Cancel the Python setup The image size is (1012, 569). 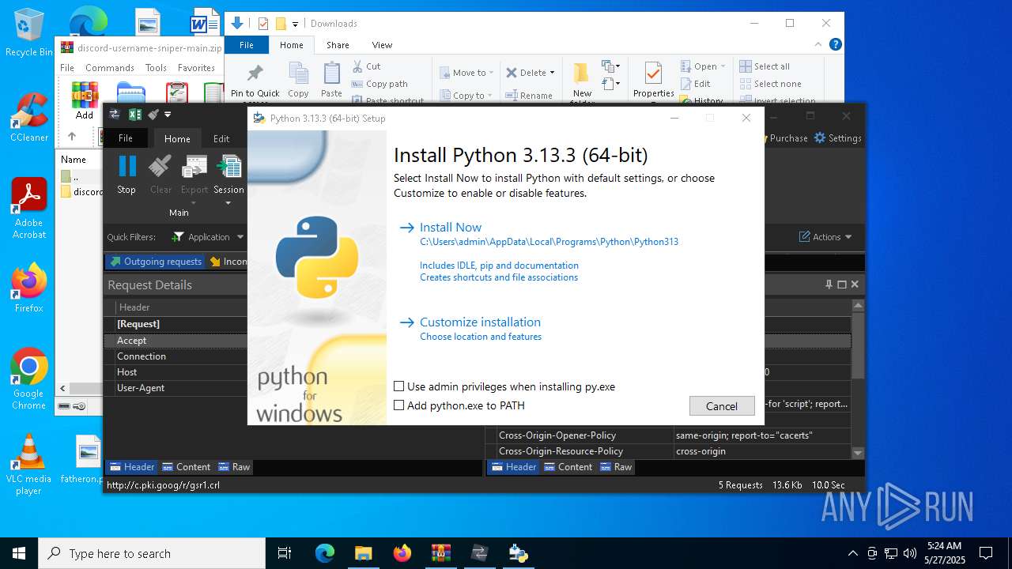pyautogui.click(x=722, y=406)
